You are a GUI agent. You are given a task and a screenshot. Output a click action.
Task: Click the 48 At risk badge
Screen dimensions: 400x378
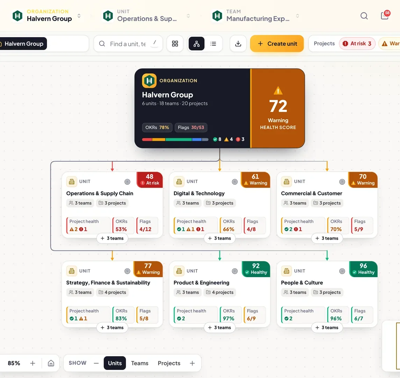tap(150, 180)
